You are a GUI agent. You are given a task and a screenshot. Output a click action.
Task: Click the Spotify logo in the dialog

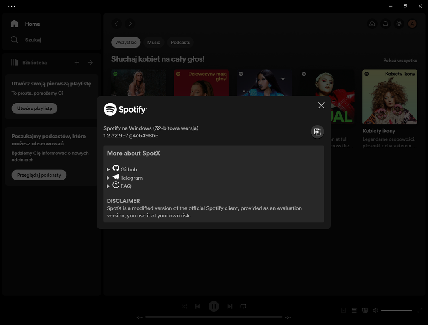point(125,109)
